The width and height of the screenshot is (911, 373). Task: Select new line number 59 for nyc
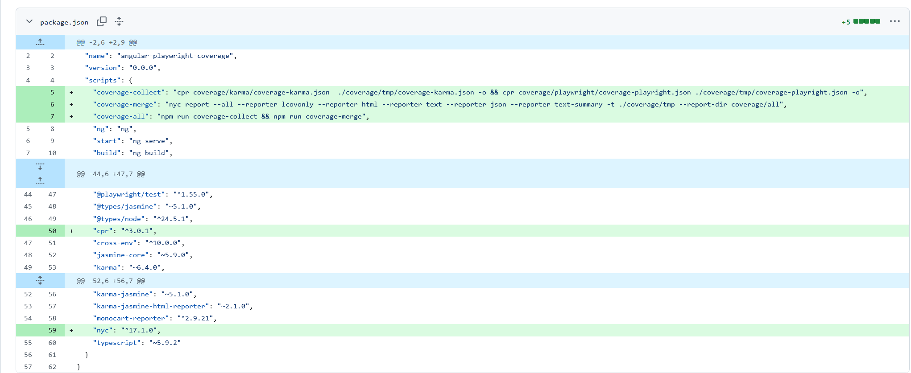(52, 330)
